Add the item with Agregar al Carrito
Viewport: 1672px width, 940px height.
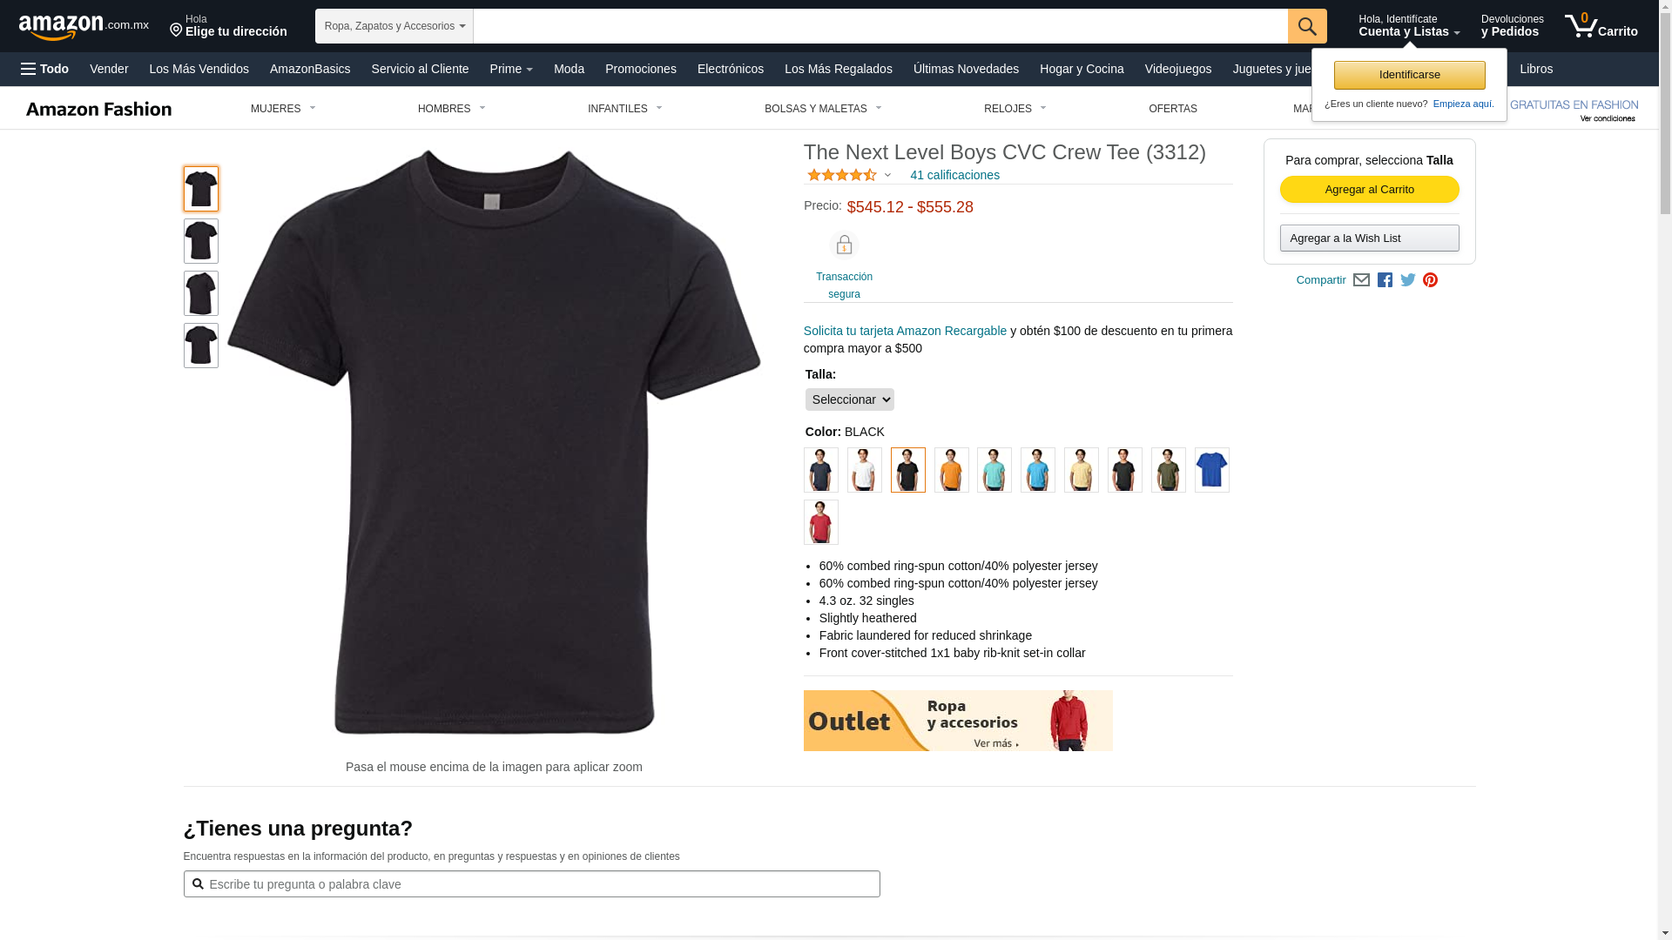(x=1370, y=190)
